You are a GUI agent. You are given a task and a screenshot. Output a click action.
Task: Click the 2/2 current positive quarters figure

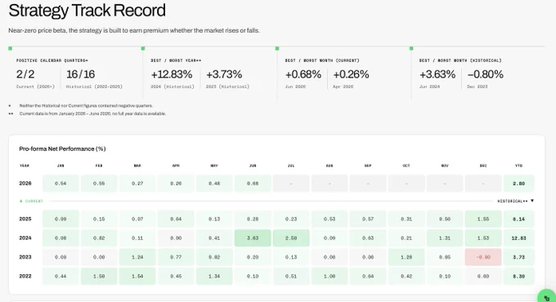point(25,74)
